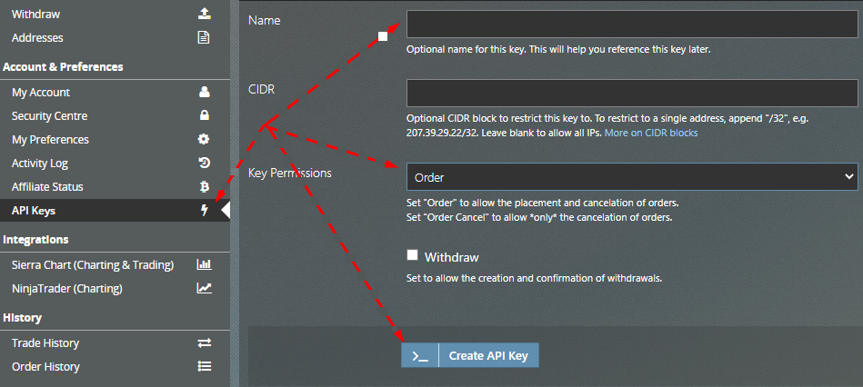The image size is (863, 387).
Task: Go to Order History page
Action: 45,367
